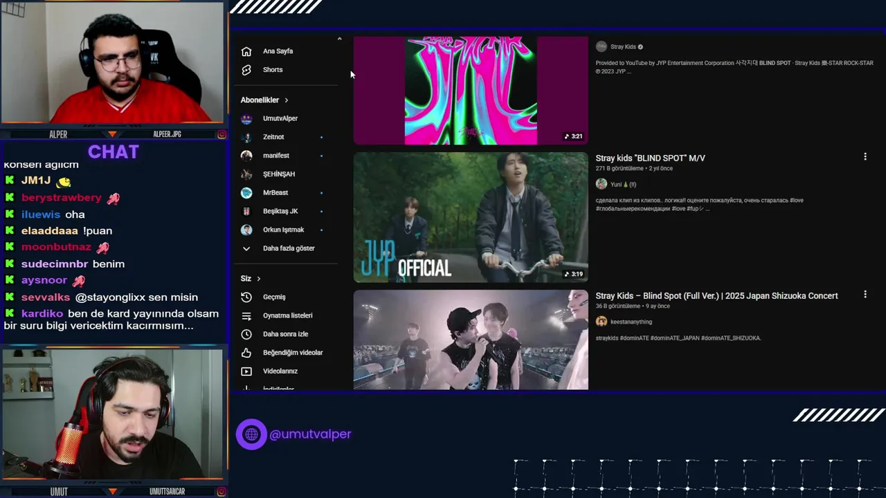
Task: Click chat username elaaddaaa
Action: [x=49, y=231]
